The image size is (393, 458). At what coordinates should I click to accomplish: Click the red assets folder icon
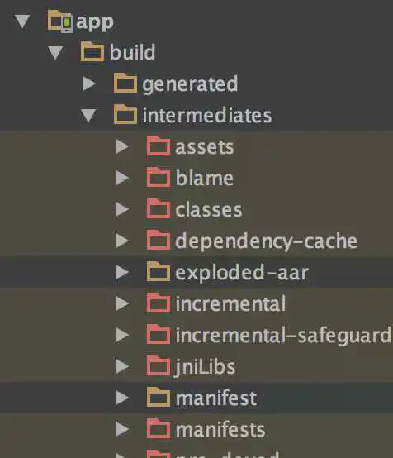159,146
